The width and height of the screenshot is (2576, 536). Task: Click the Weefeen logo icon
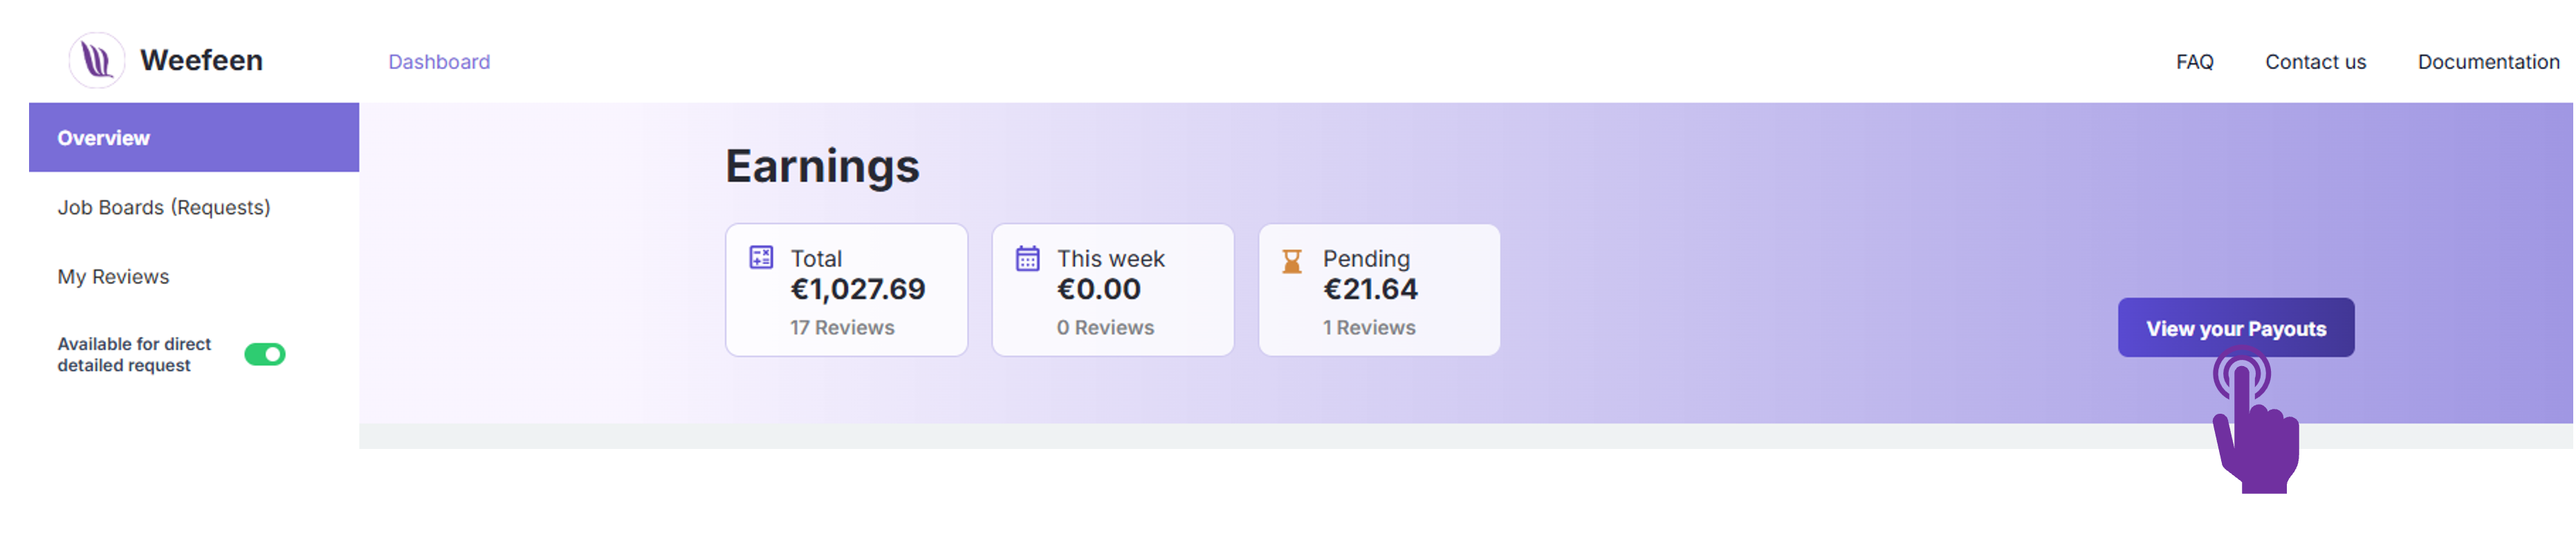[96, 59]
